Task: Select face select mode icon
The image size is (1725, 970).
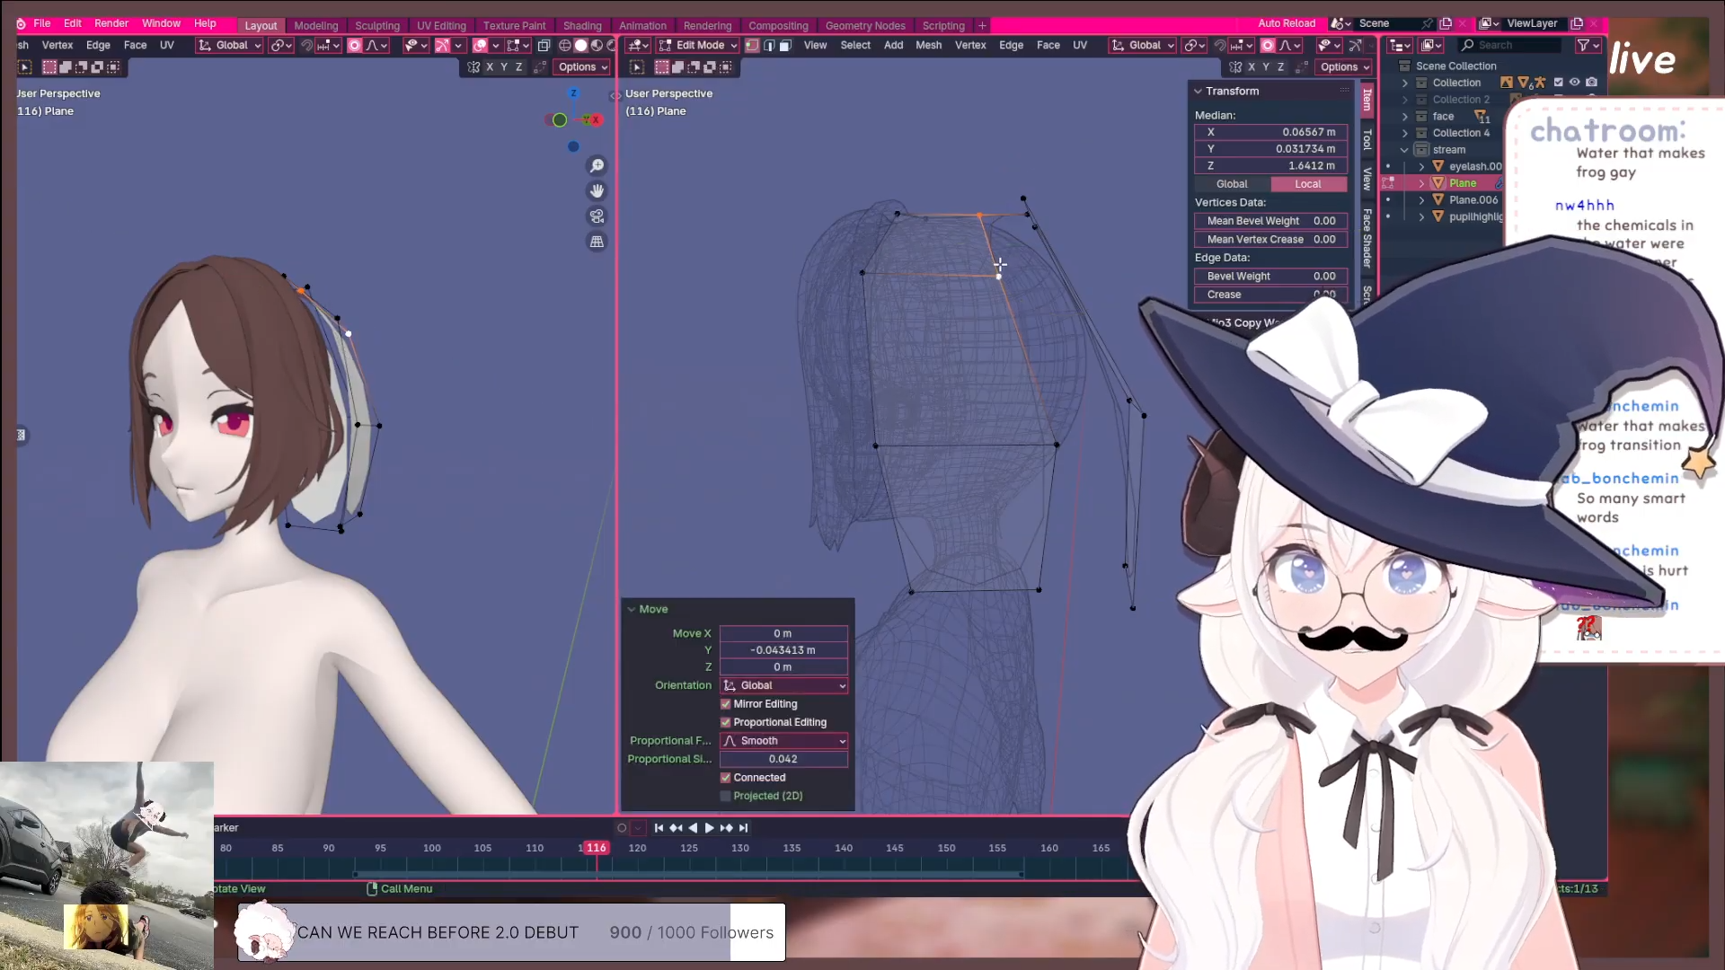Action: 785,45
